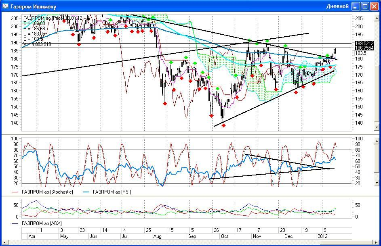This screenshot has height=246, width=381.
Task: Click the 183,5 last price tag
Action: coord(361,53)
